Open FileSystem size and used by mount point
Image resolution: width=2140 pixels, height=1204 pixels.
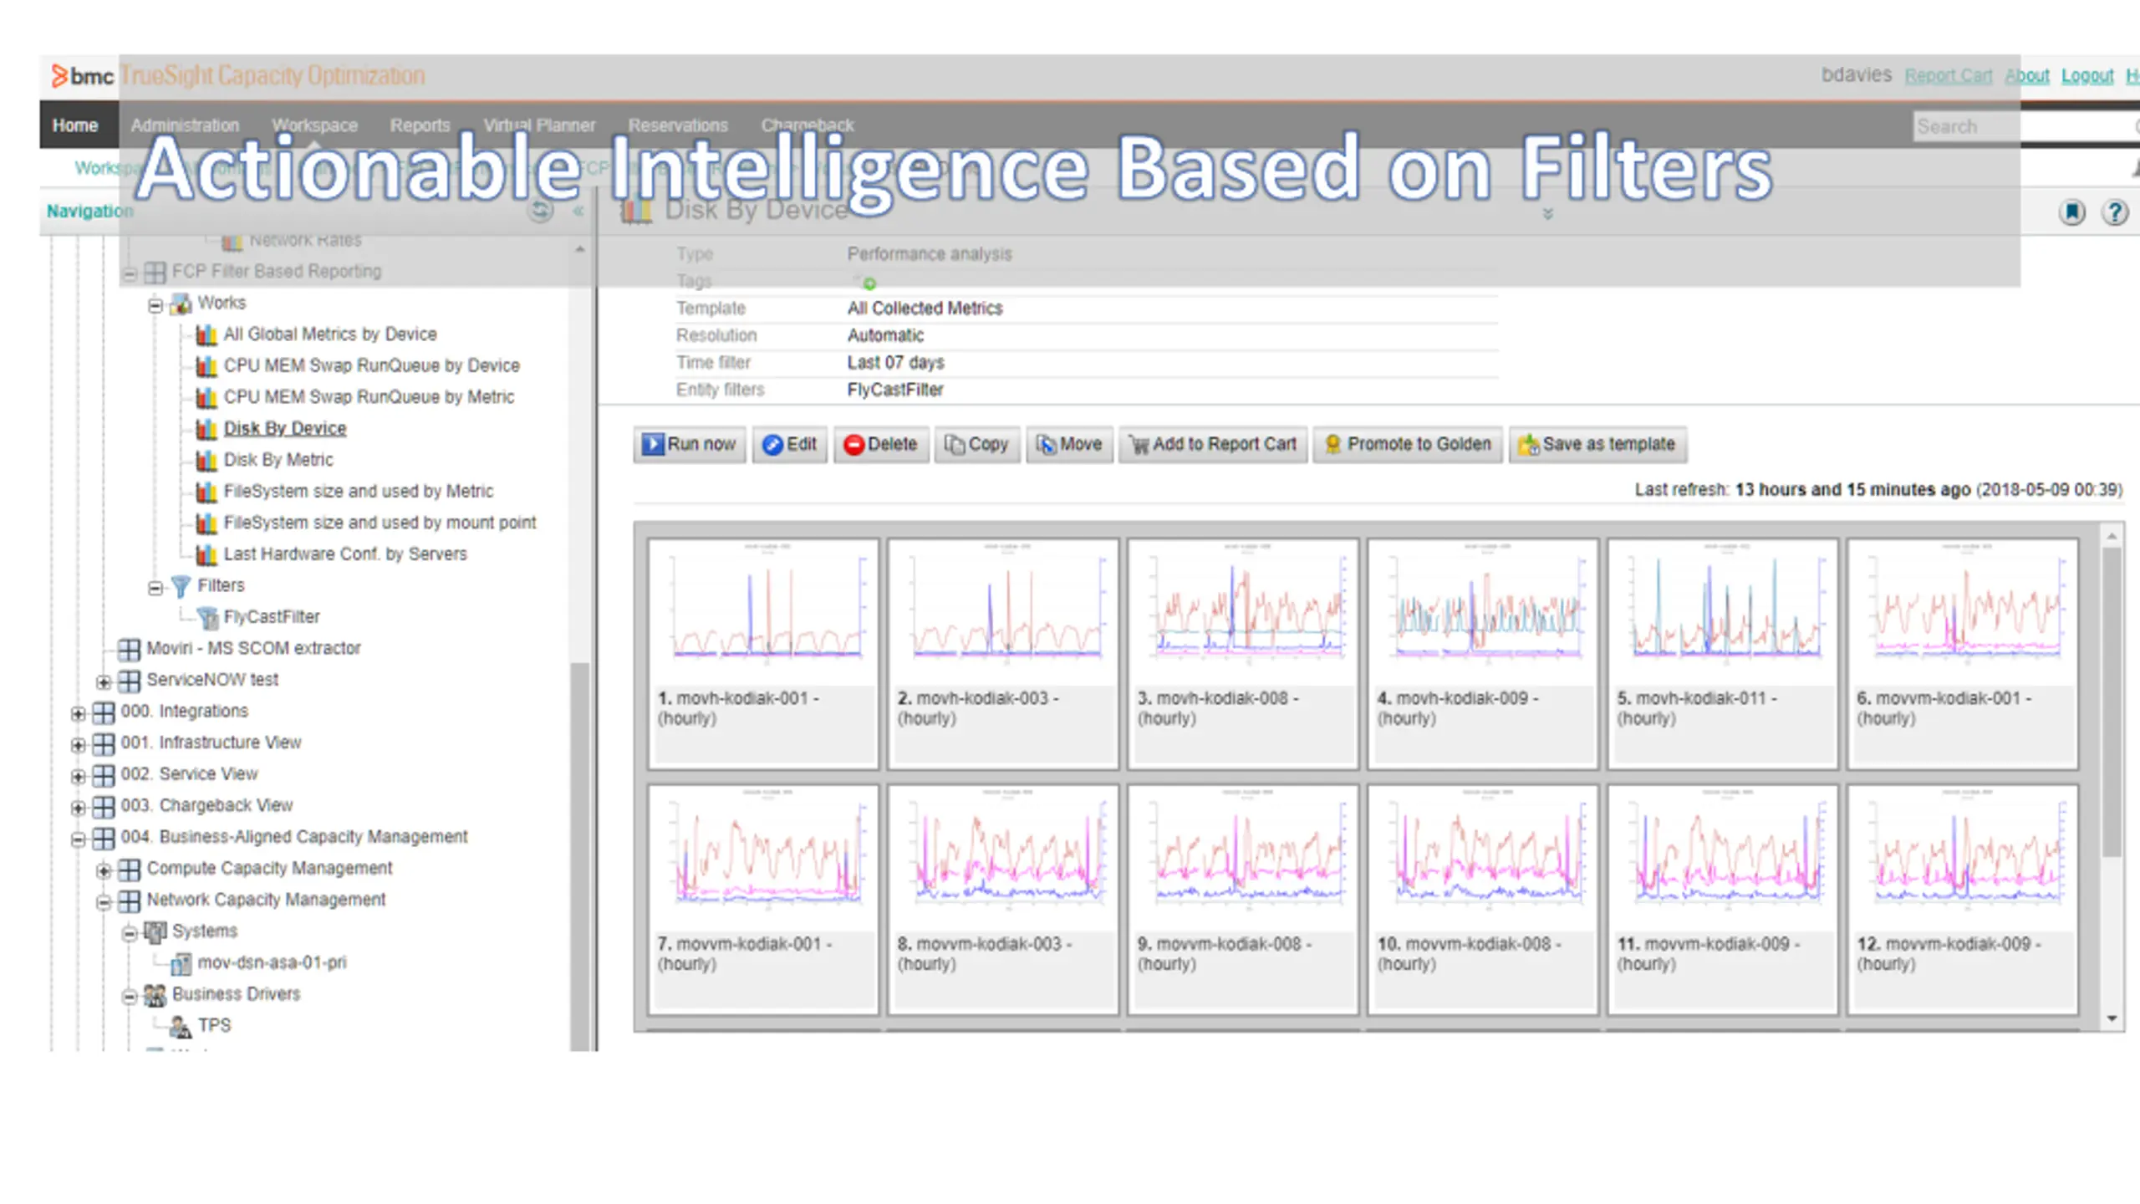[380, 523]
